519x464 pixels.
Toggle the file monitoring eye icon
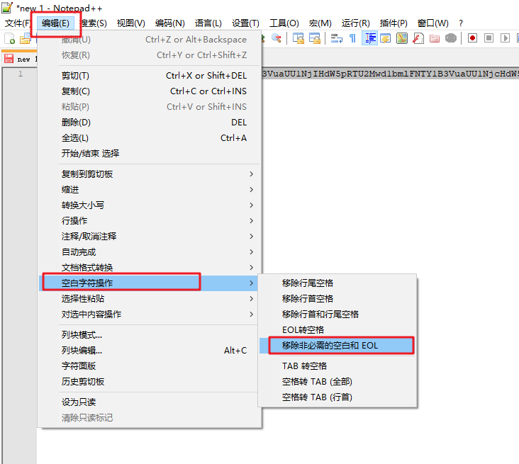[x=450, y=38]
